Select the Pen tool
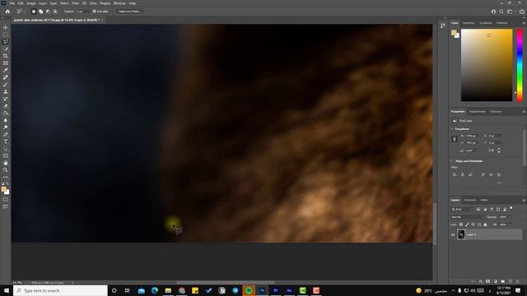 pyautogui.click(x=6, y=135)
